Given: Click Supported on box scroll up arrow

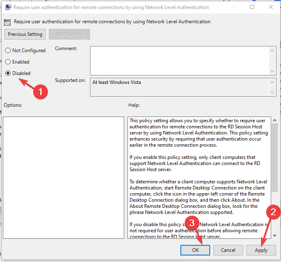Looking at the screenshot, I should click(x=272, y=82).
